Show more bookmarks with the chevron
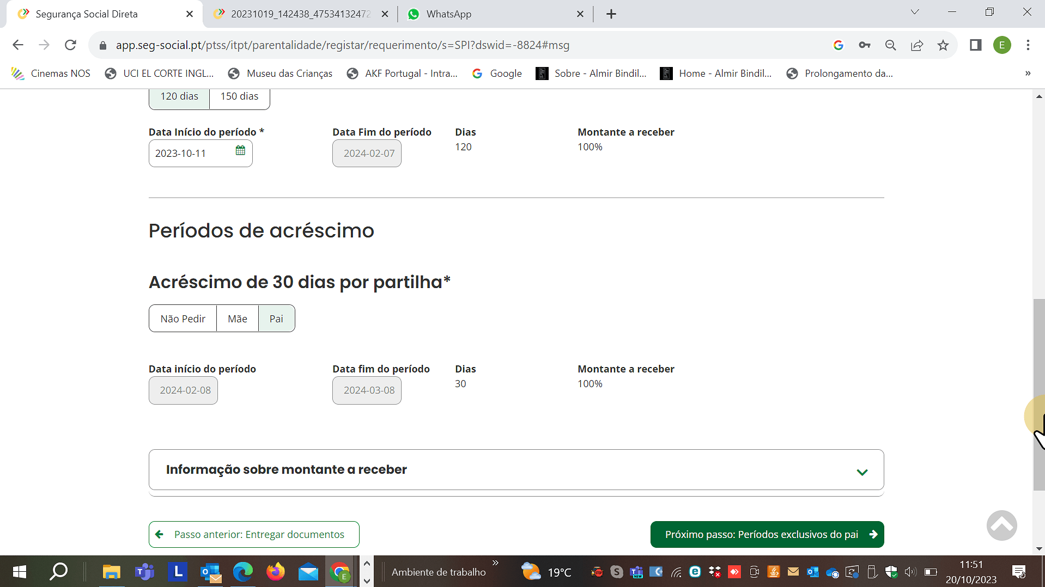The height and width of the screenshot is (587, 1045). 1028,74
